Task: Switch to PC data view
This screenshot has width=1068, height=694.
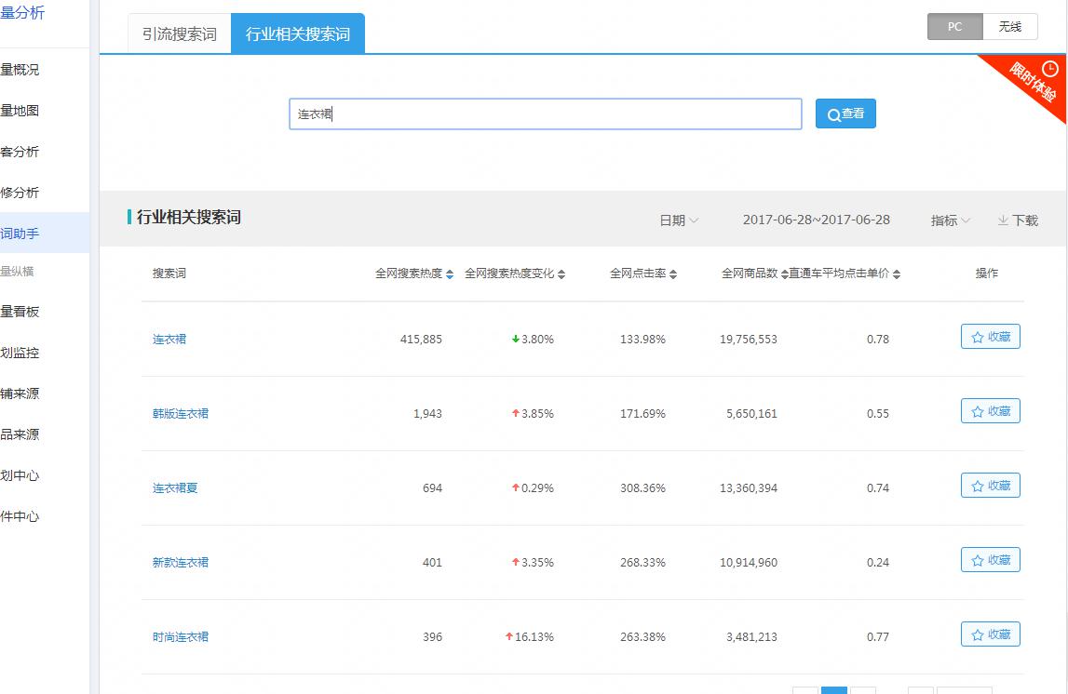Action: (x=954, y=27)
